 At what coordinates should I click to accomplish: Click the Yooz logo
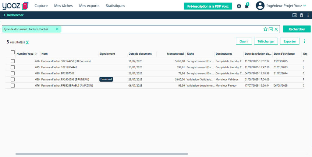click(15, 6)
